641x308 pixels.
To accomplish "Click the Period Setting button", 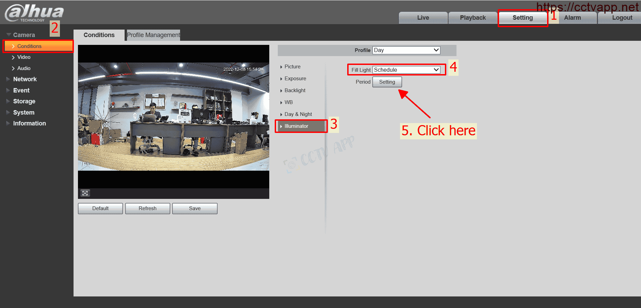I will [x=387, y=82].
